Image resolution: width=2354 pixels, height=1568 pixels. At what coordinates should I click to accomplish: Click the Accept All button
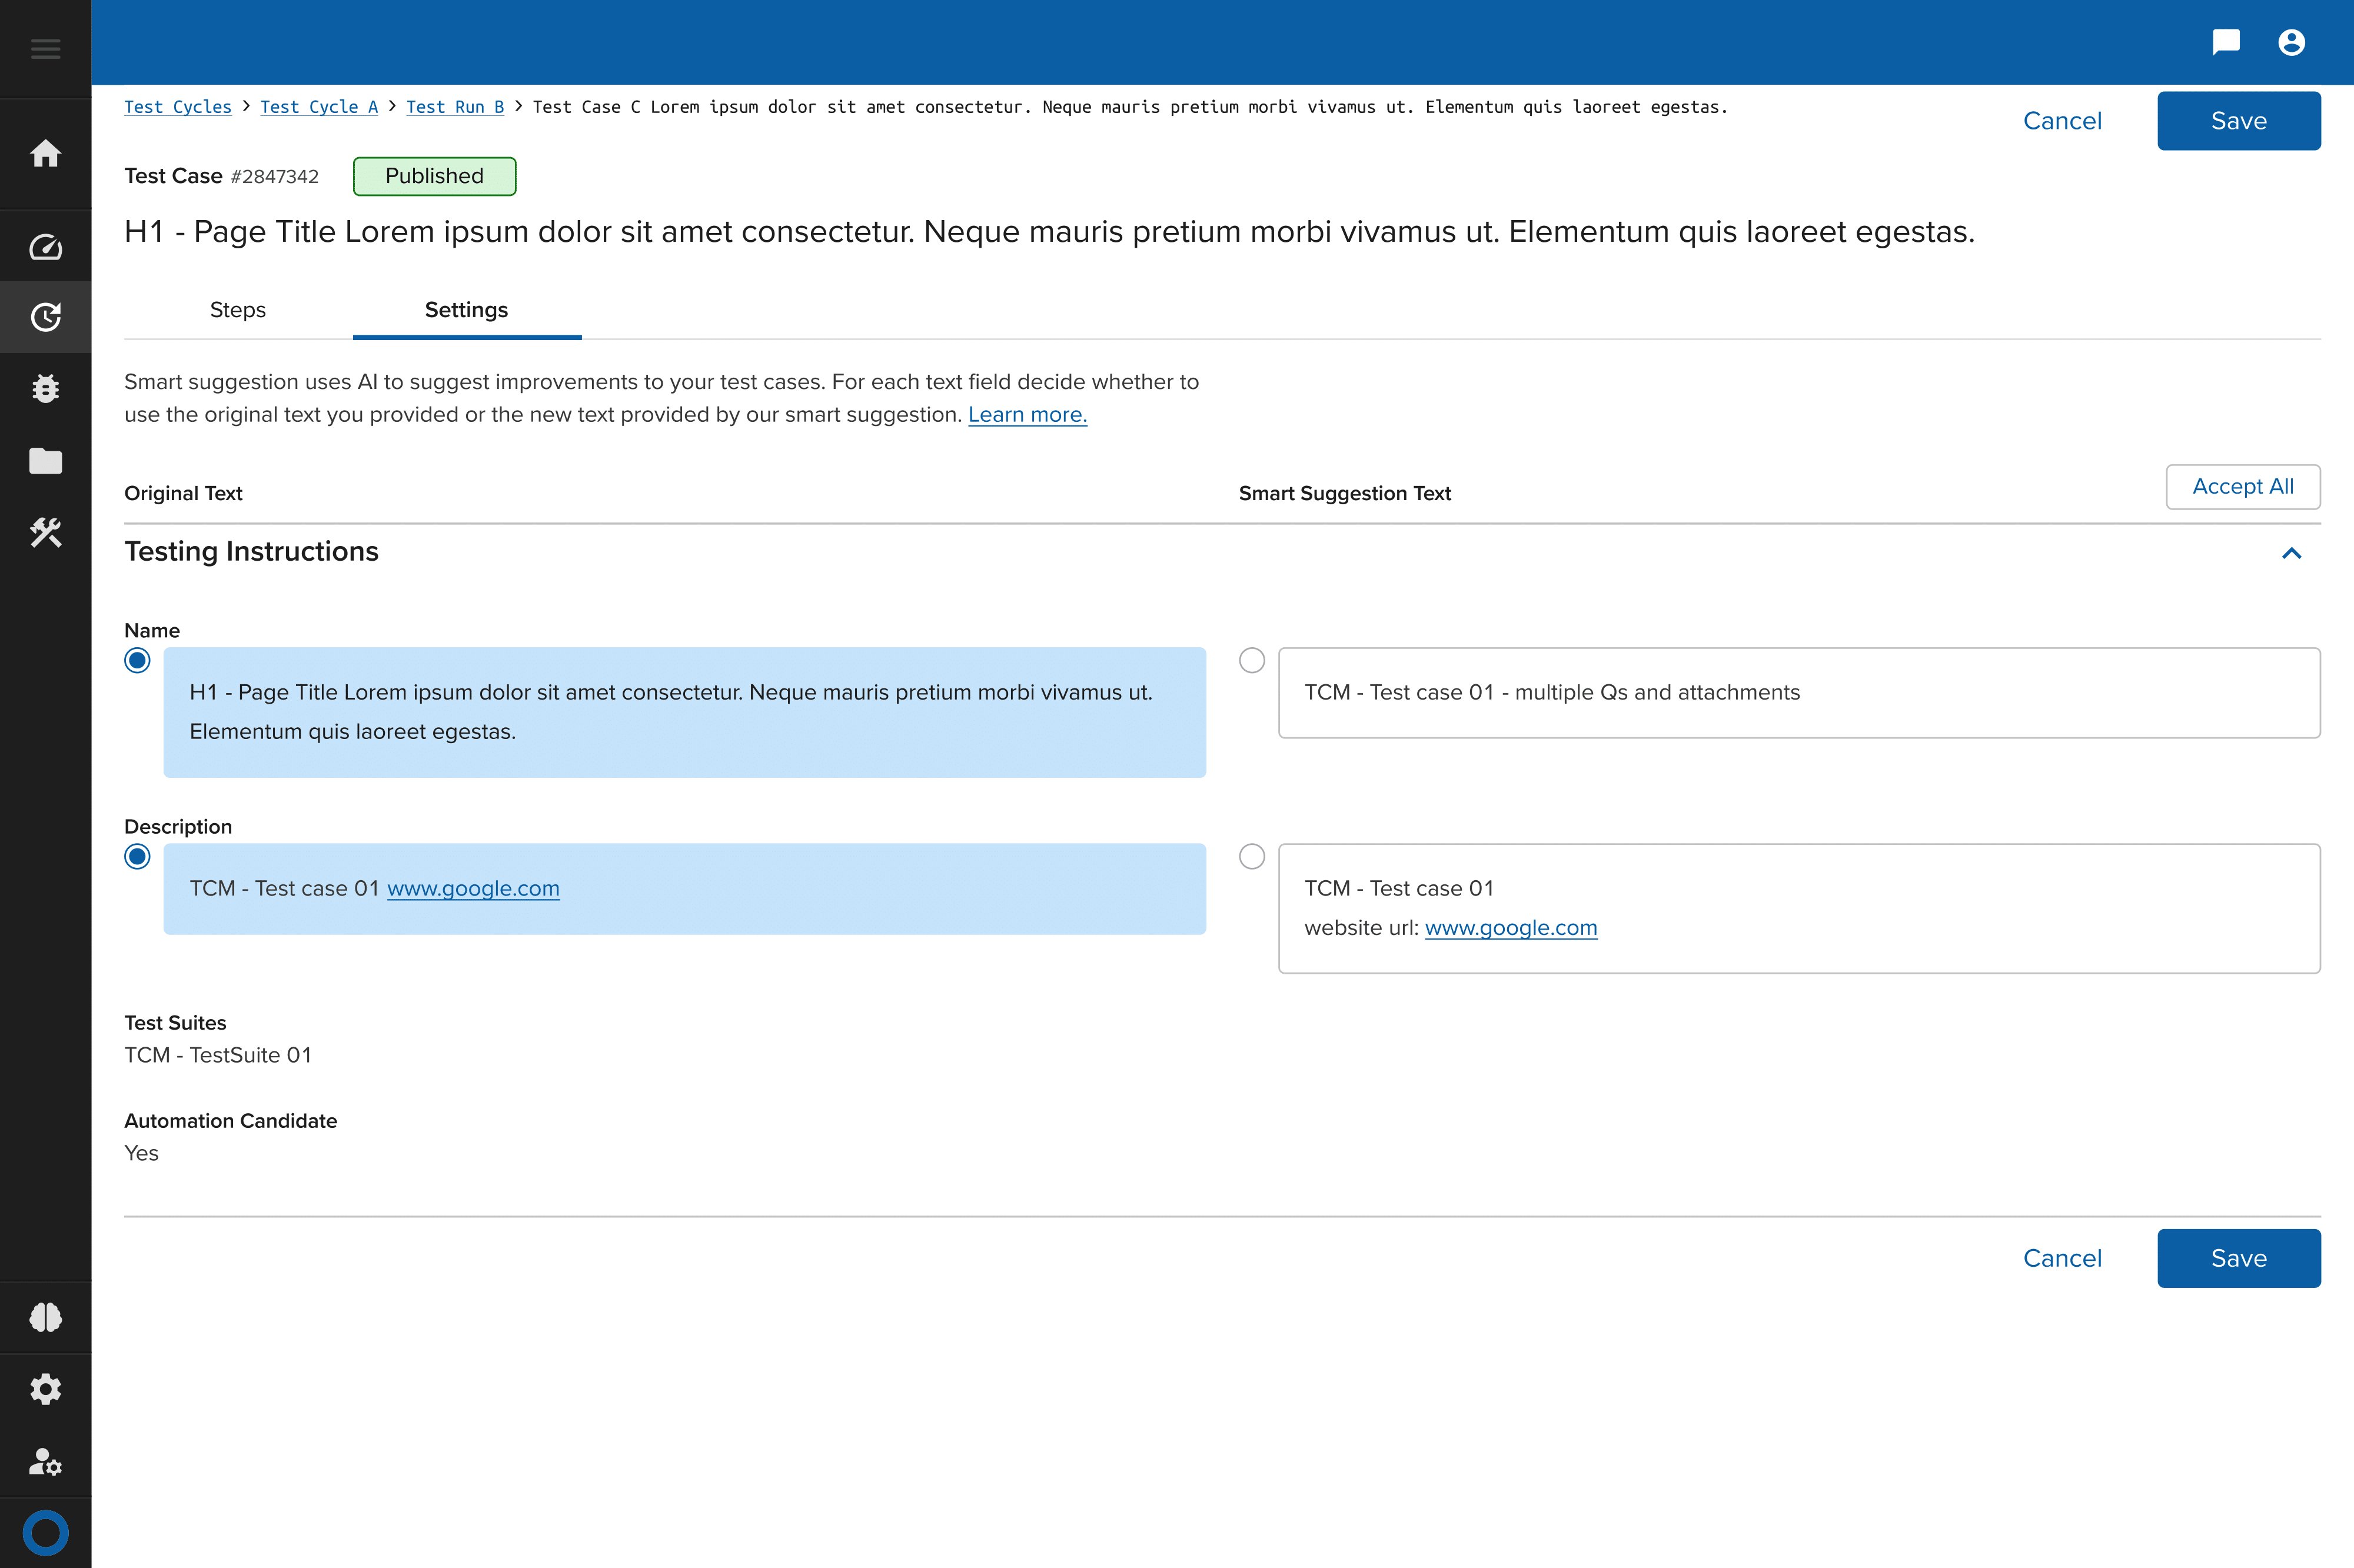pyautogui.click(x=2243, y=487)
